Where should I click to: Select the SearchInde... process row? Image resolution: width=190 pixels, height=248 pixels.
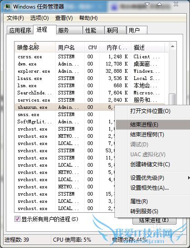click(90, 93)
